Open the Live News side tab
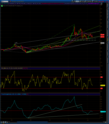Viewport: 109px width, 124px height. [108, 60]
